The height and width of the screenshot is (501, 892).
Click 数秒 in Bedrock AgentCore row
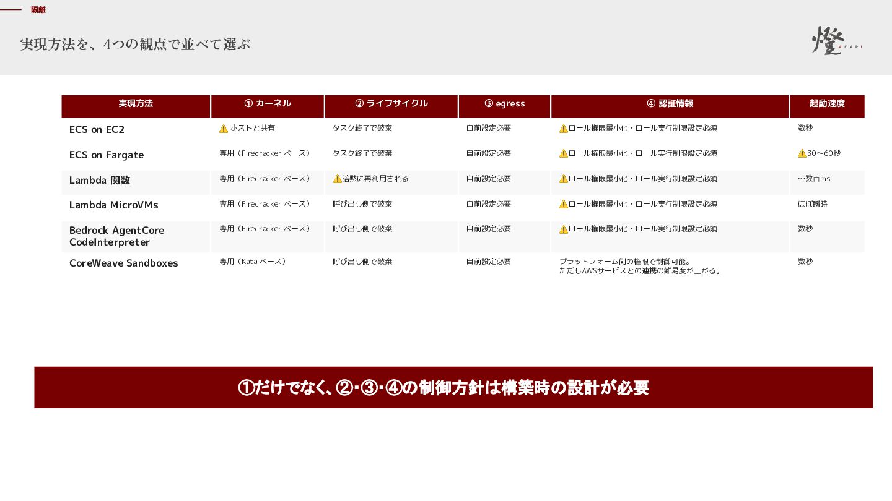[x=805, y=229]
